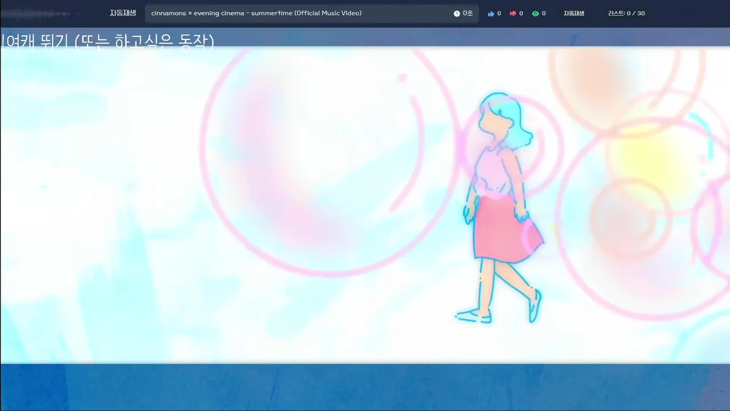
Task: Click the 0초 elapsed time text
Action: click(468, 13)
